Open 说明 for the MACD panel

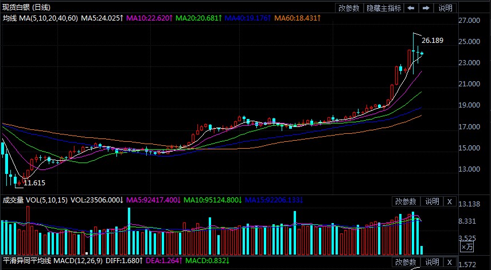click(431, 263)
